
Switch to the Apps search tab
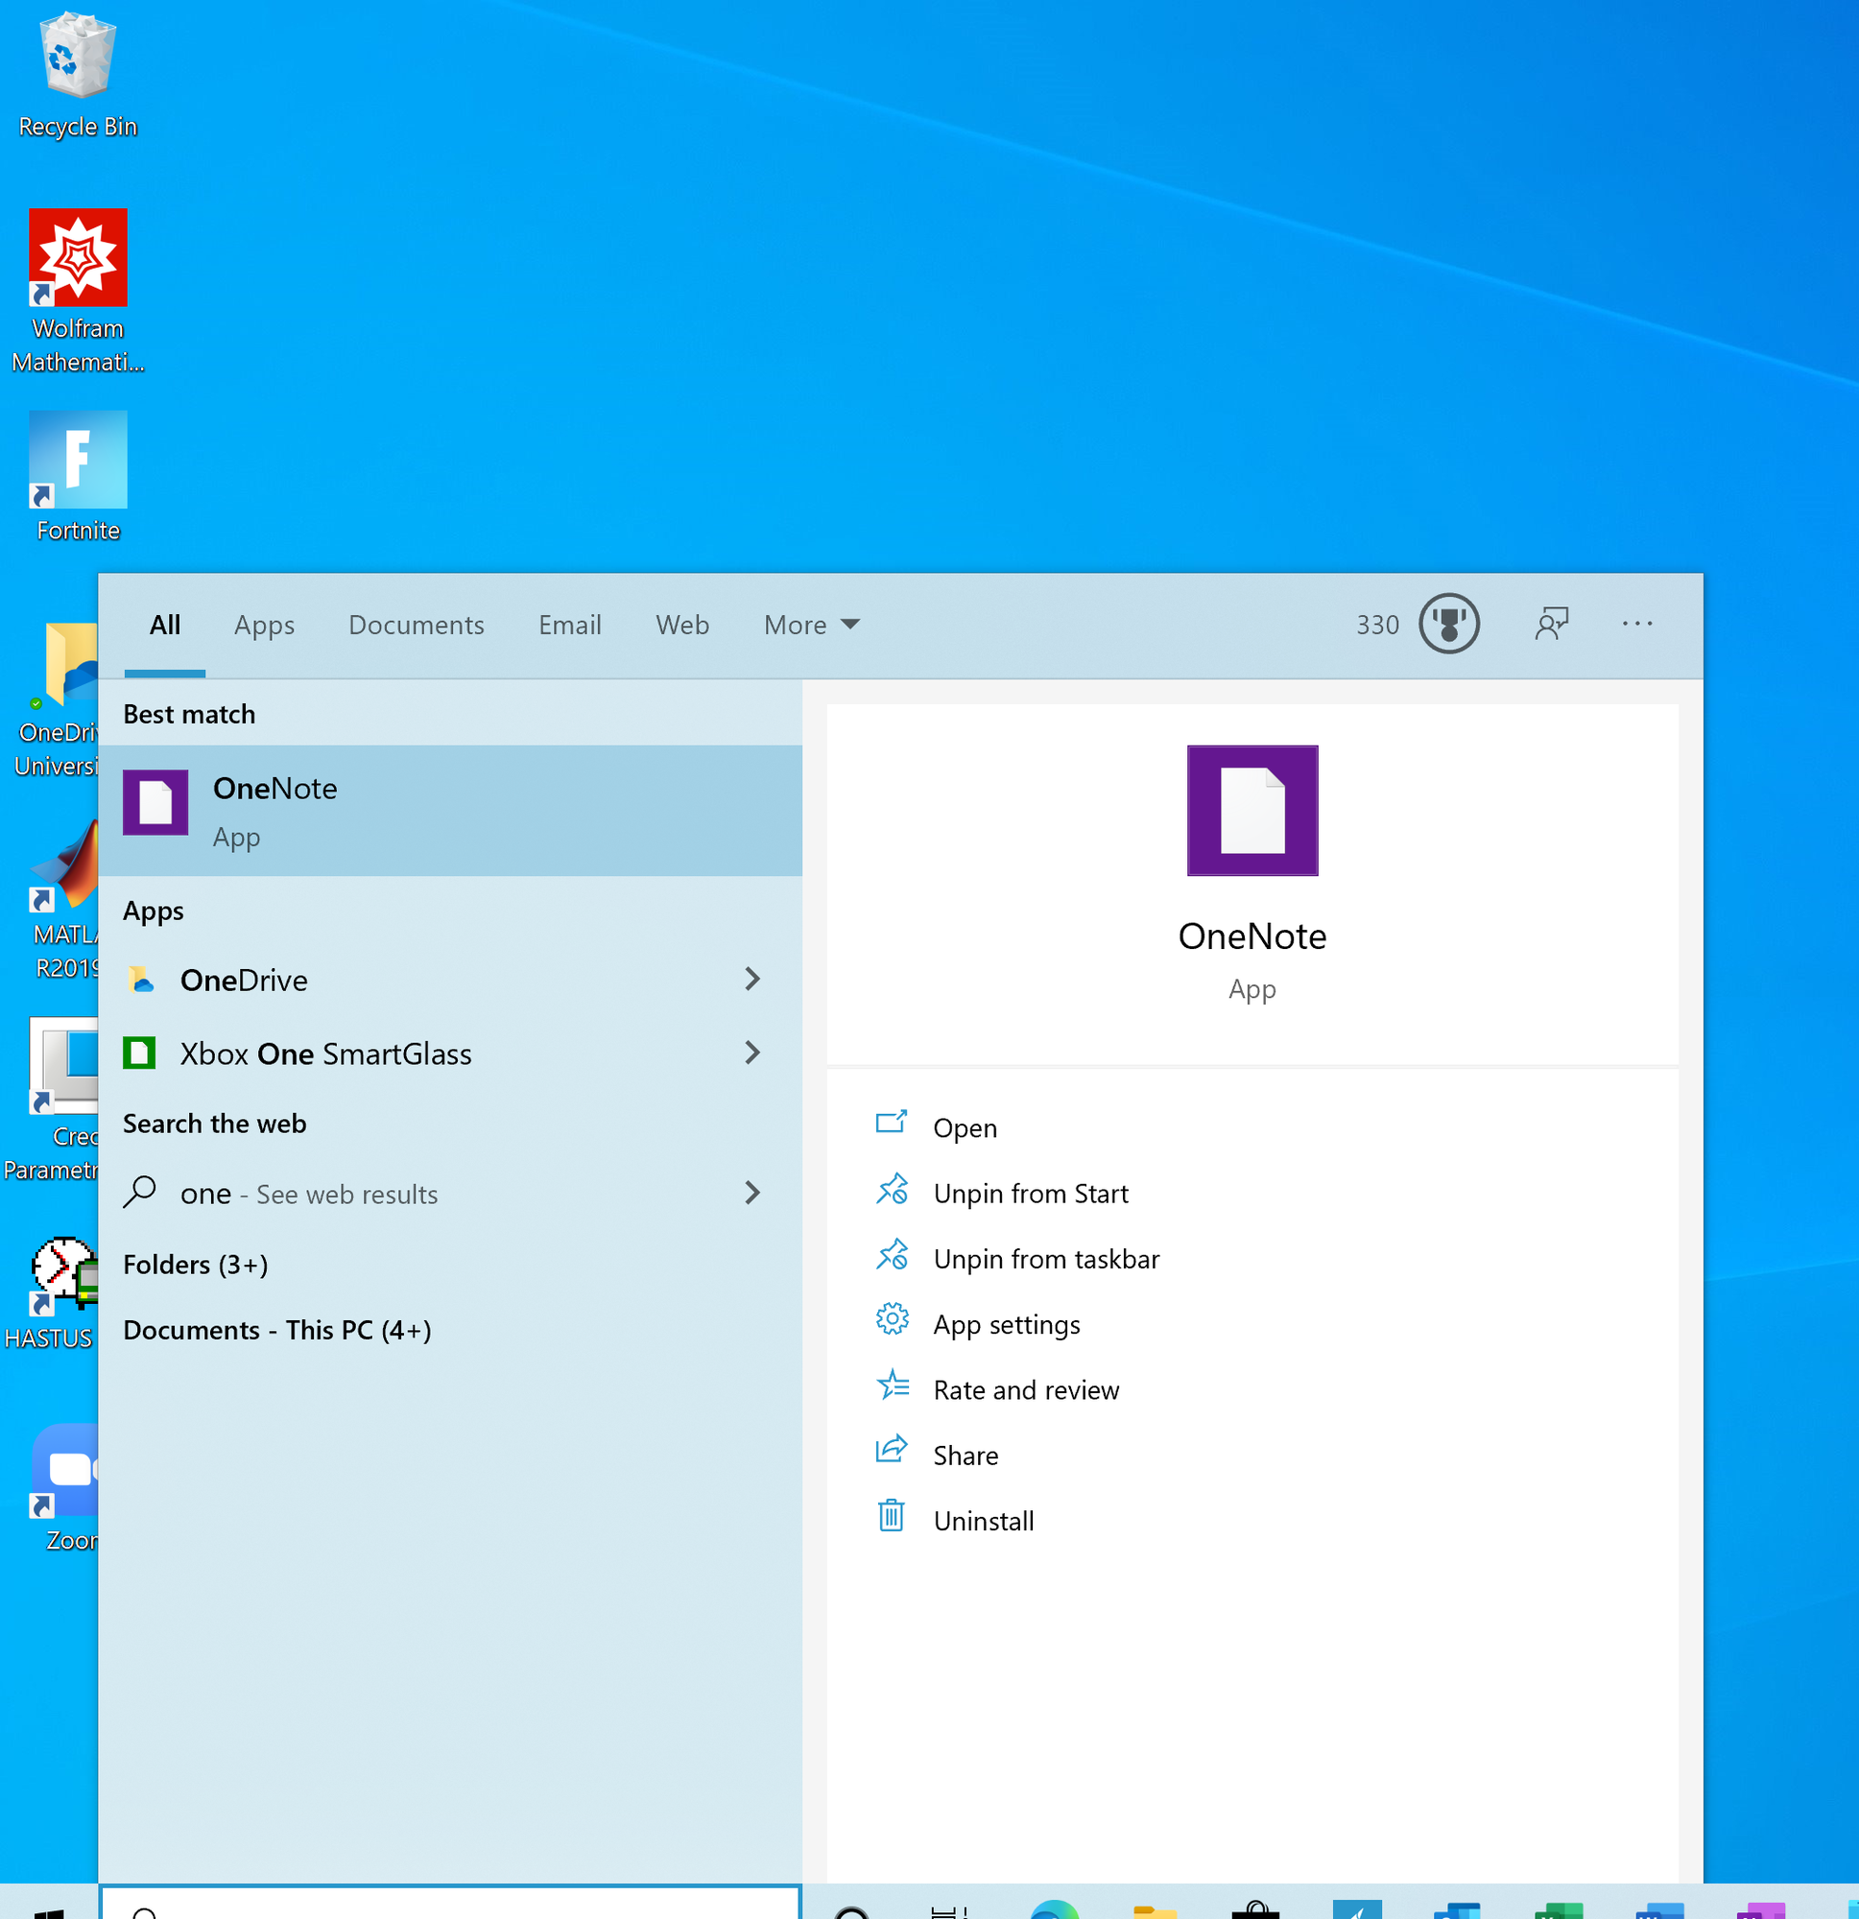[x=265, y=625]
